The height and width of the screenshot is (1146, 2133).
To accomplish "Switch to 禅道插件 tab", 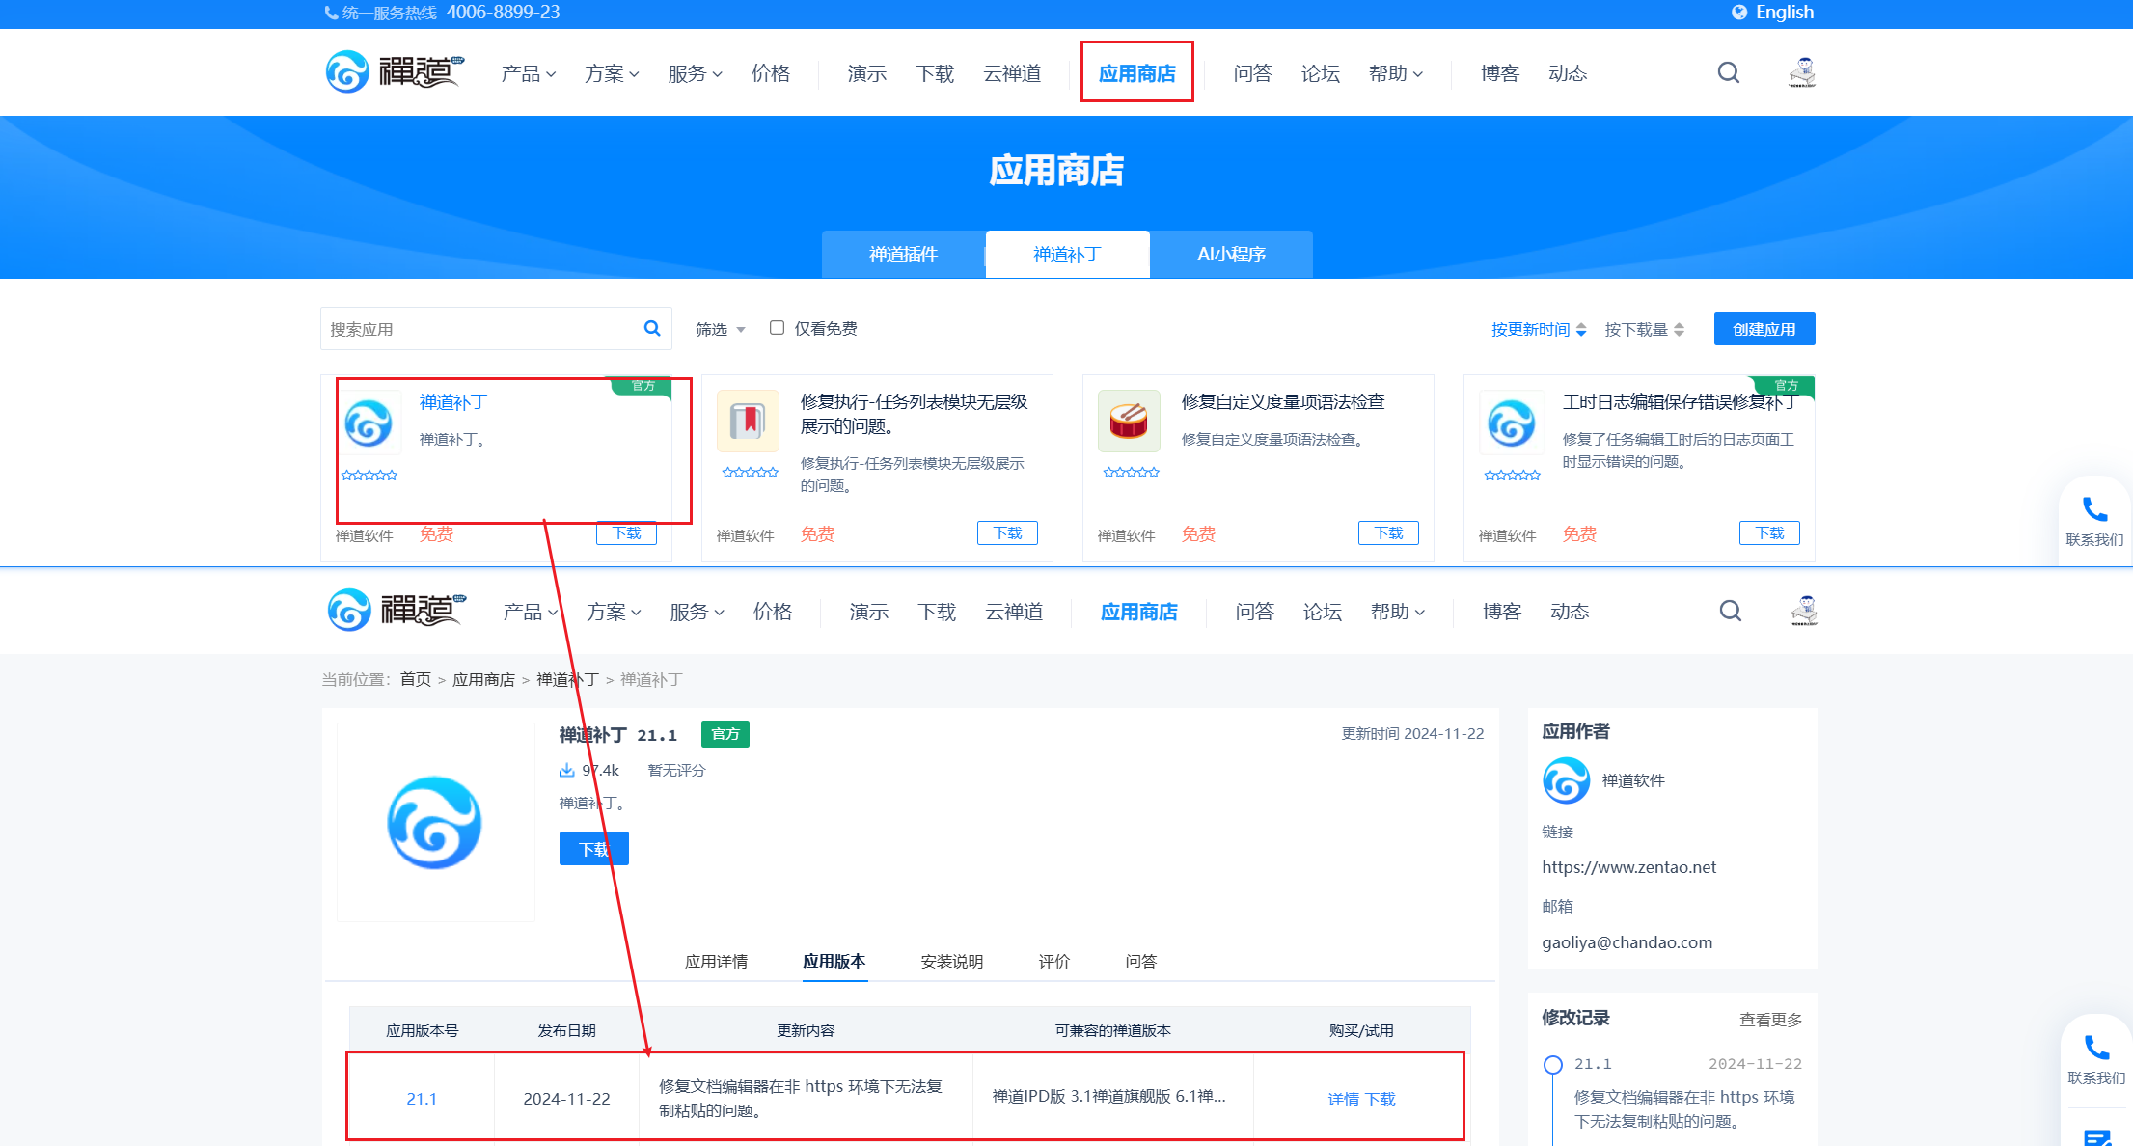I will coord(903,254).
